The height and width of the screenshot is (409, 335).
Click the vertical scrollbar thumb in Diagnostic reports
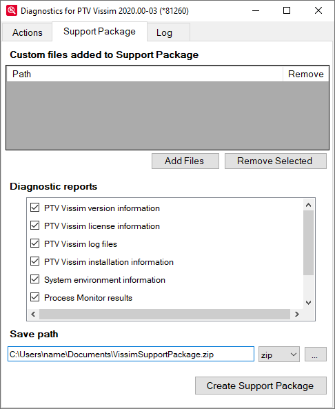click(x=308, y=243)
